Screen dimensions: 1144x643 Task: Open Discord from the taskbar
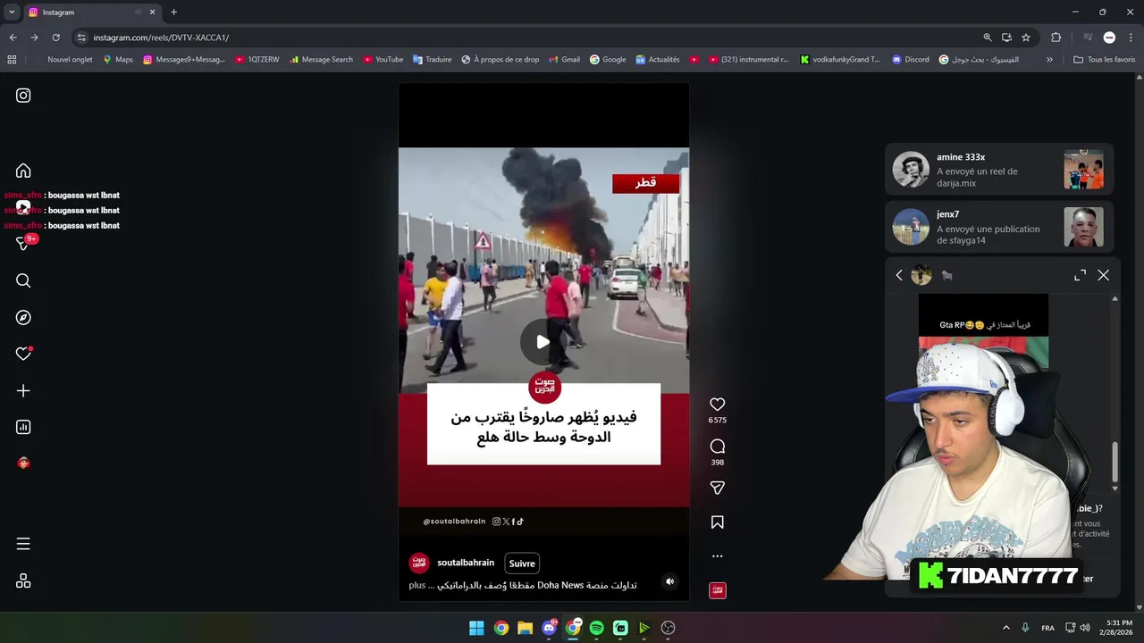[549, 628]
